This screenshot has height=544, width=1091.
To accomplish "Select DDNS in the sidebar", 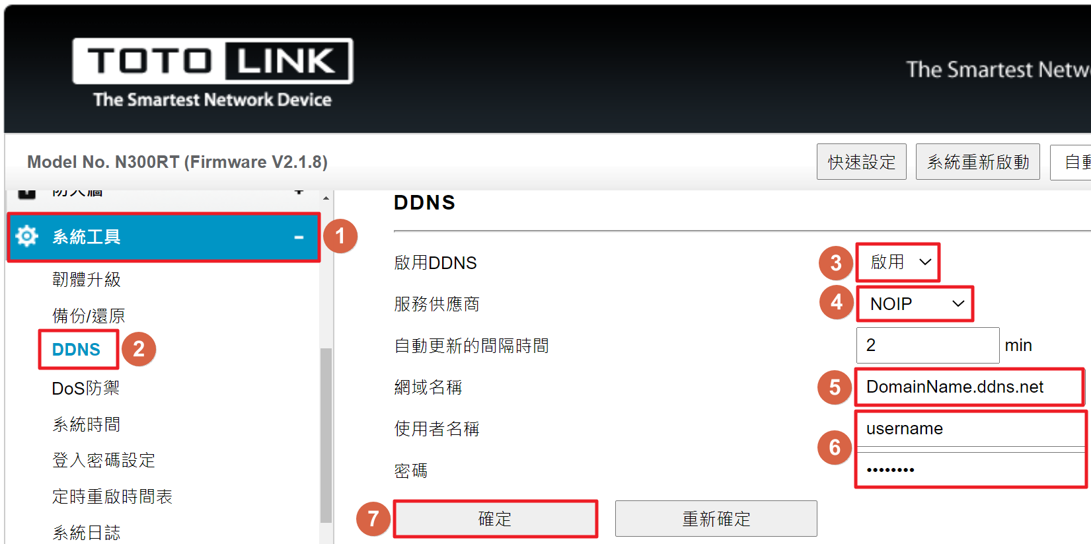I will (x=77, y=350).
